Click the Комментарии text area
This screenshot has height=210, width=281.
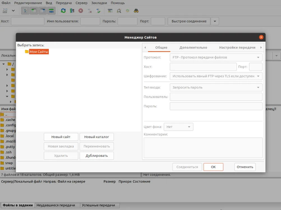click(203, 148)
